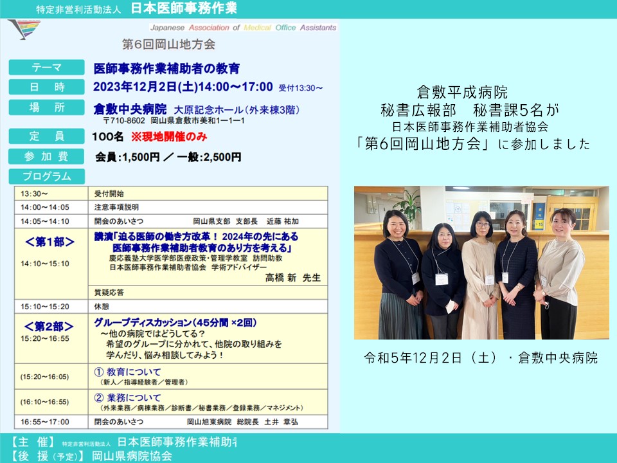Click the '(新人／指導経験者／管理者)' subtext
This screenshot has width=617, height=463.
click(144, 382)
